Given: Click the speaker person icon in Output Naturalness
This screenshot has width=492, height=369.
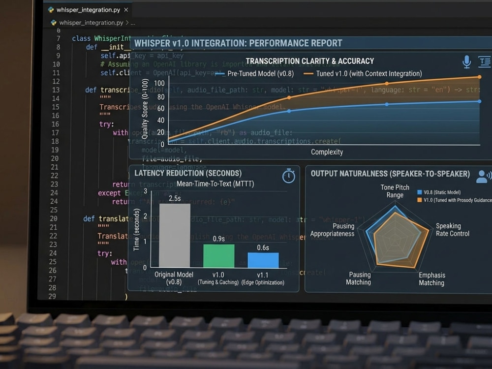Looking at the screenshot, I should (x=483, y=176).
